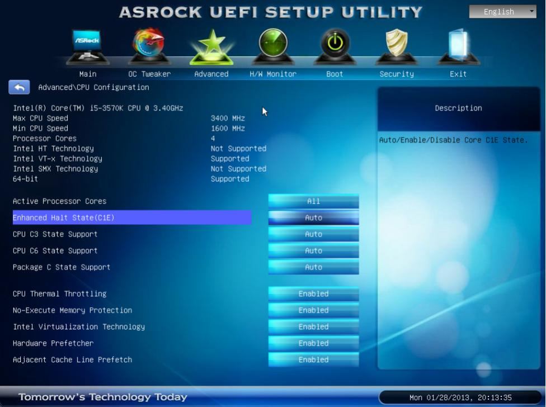Viewport: 546px width, 407px height.
Task: Click Intel VT-x Technology Supported value
Action: coord(230,159)
